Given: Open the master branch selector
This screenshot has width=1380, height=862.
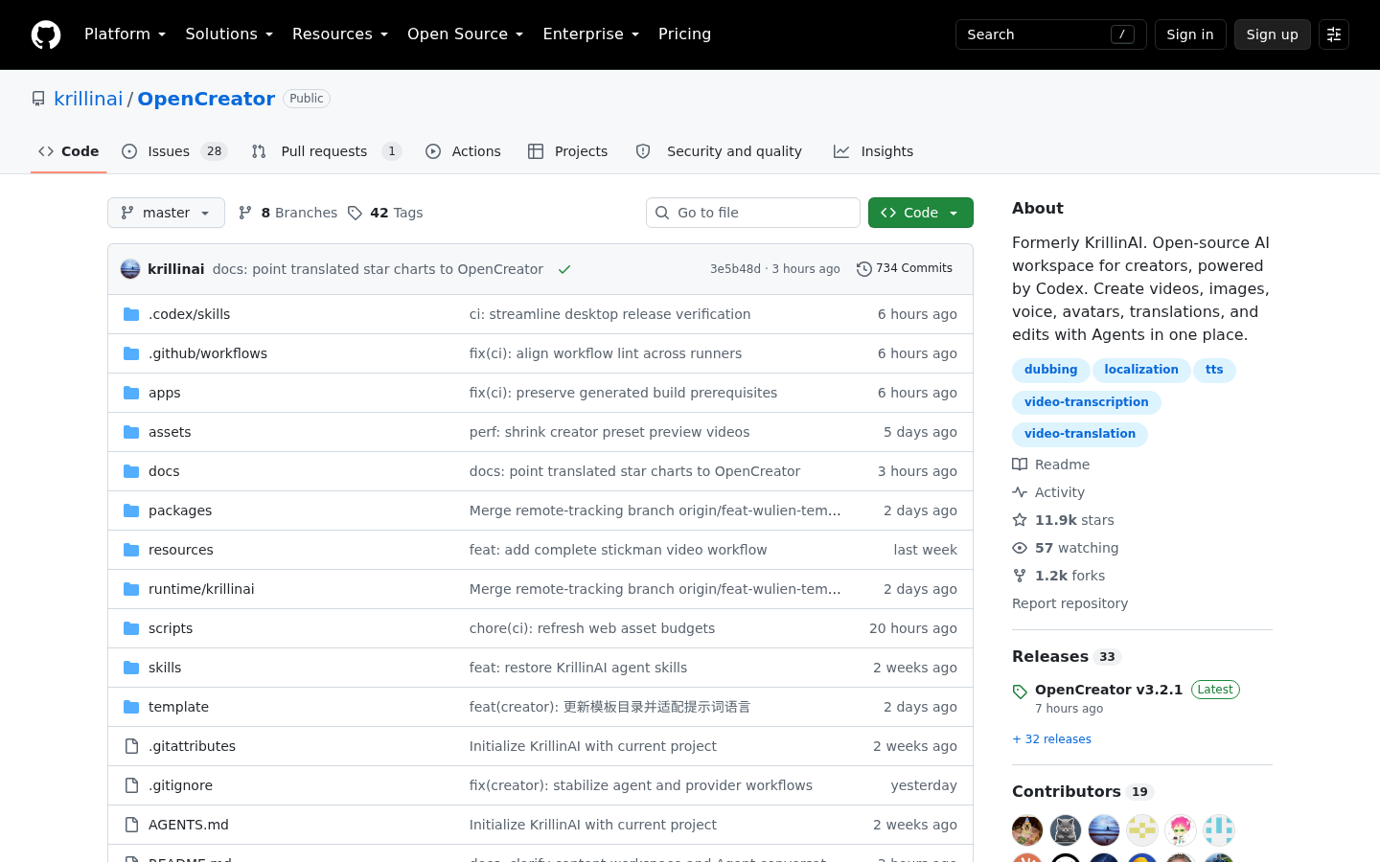Looking at the screenshot, I should 166,213.
